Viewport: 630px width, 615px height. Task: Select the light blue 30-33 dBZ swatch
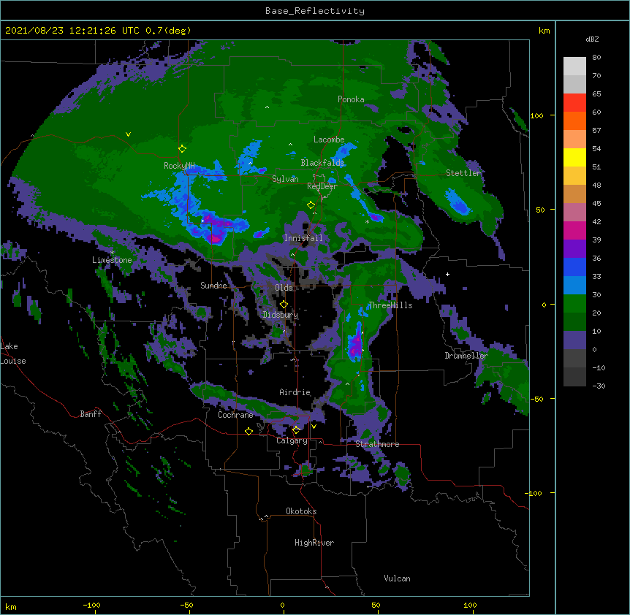(574, 286)
